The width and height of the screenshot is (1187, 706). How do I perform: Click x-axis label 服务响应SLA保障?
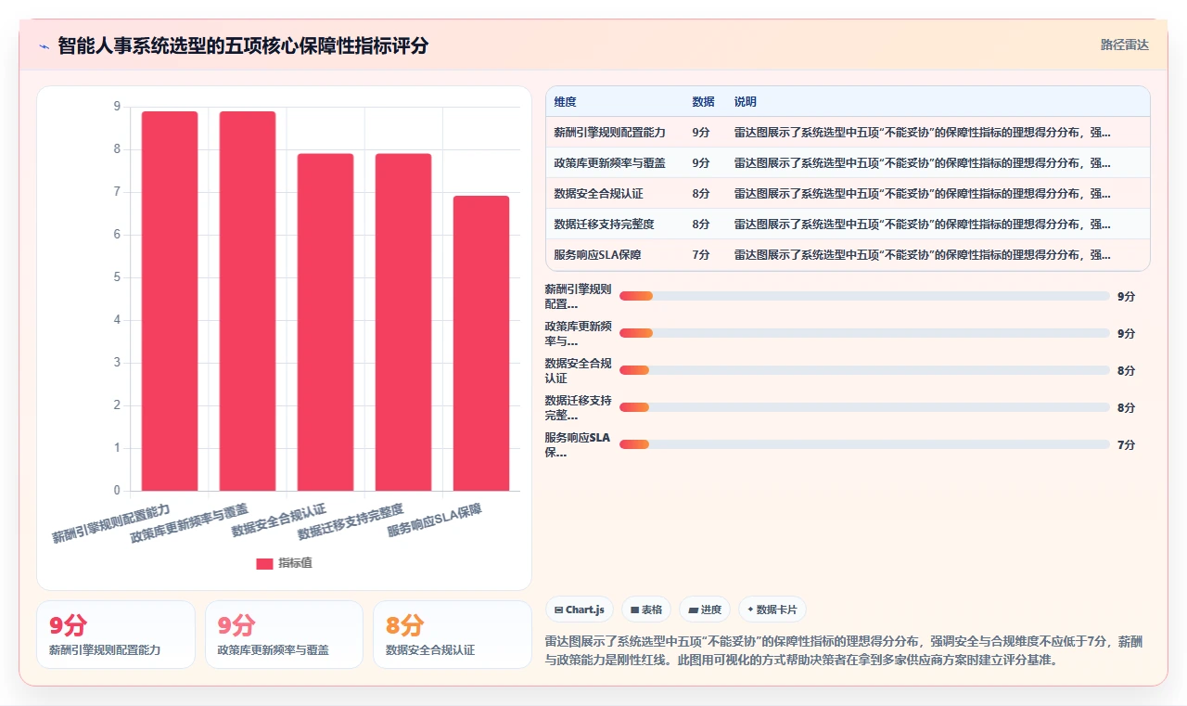click(435, 520)
